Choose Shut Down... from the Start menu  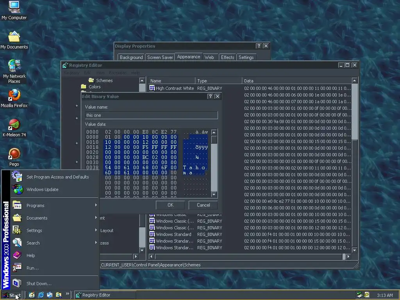(55, 284)
